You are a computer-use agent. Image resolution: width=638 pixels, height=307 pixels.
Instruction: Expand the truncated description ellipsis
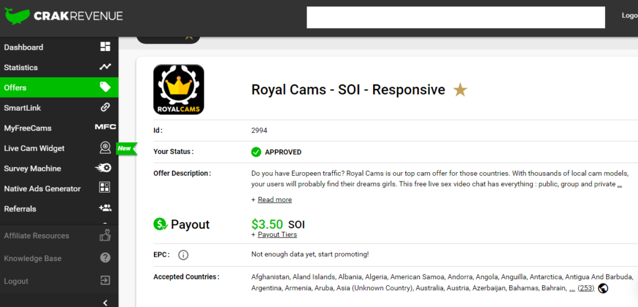[x=619, y=185]
